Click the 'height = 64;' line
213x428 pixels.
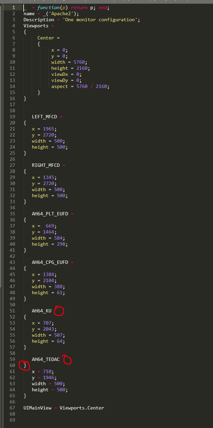[49, 341]
